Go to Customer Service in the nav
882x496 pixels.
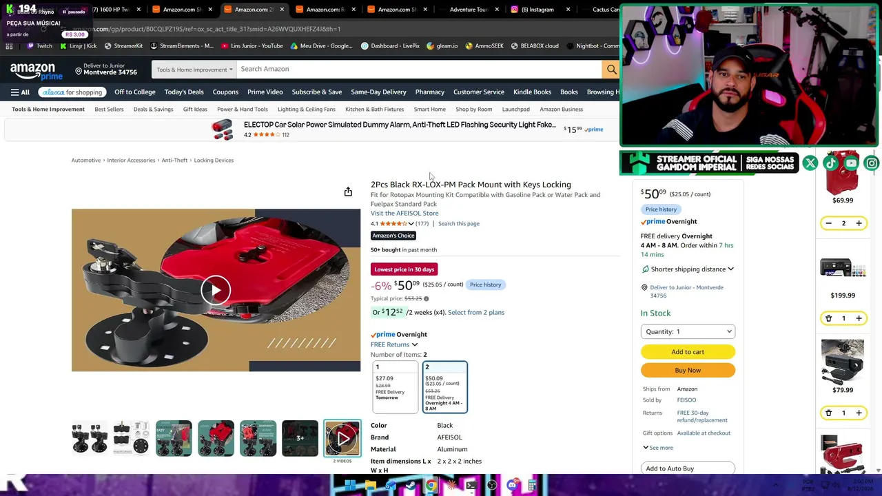pyautogui.click(x=479, y=92)
